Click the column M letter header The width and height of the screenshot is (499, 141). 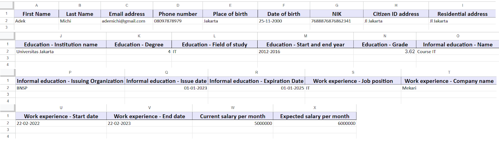point(305,36)
